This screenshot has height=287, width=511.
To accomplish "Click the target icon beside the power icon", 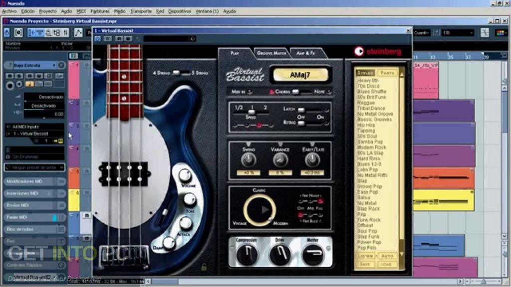I will click(18, 32).
